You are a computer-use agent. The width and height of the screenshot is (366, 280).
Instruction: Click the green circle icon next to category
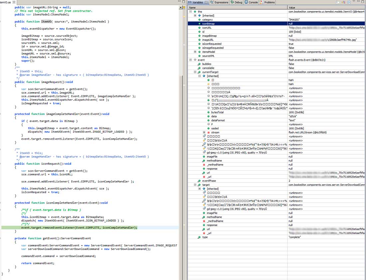click(x=199, y=20)
